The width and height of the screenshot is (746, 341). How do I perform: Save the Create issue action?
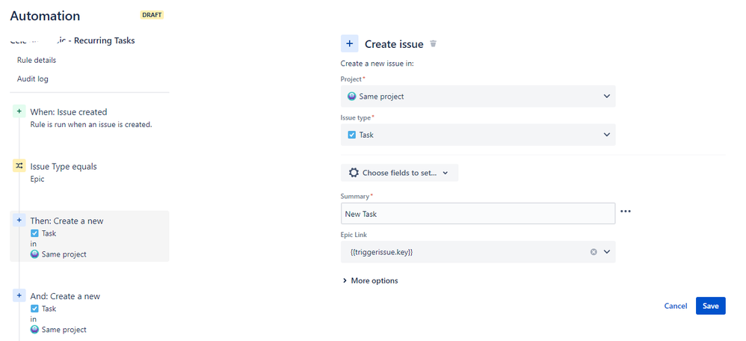[710, 306]
